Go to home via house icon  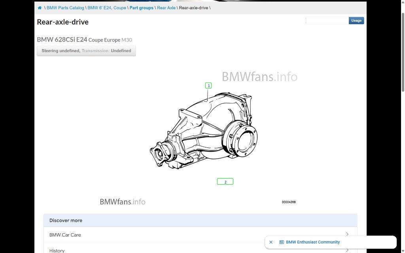[x=40, y=8]
